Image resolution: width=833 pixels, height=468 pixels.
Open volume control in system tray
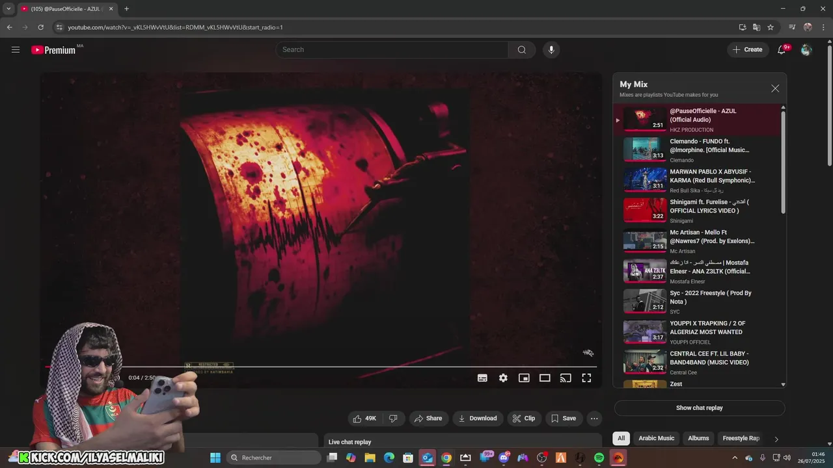[787, 458]
